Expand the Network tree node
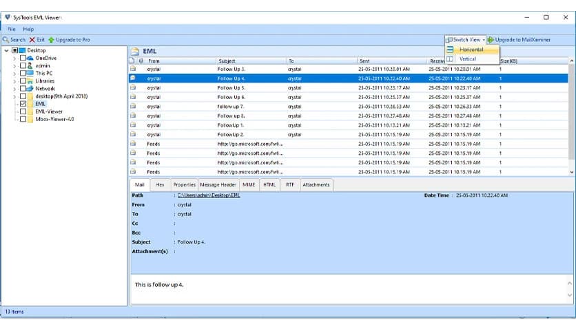This screenshot has height=333, width=576. coord(14,89)
